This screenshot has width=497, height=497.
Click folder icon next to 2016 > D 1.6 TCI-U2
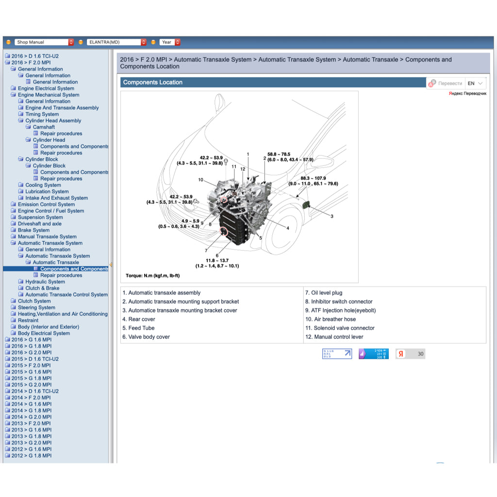(x=7, y=56)
